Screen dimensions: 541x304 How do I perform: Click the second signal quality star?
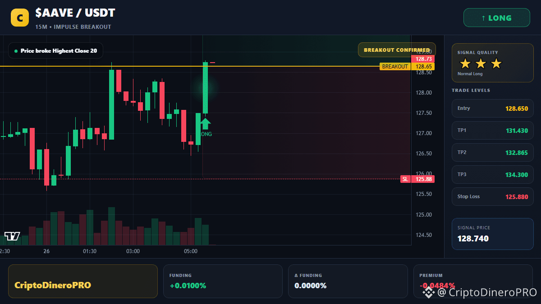pyautogui.click(x=481, y=64)
